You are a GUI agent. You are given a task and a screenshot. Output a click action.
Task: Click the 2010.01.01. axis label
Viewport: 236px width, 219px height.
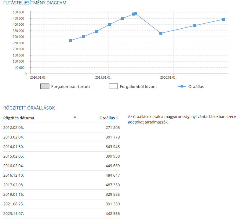38,77
